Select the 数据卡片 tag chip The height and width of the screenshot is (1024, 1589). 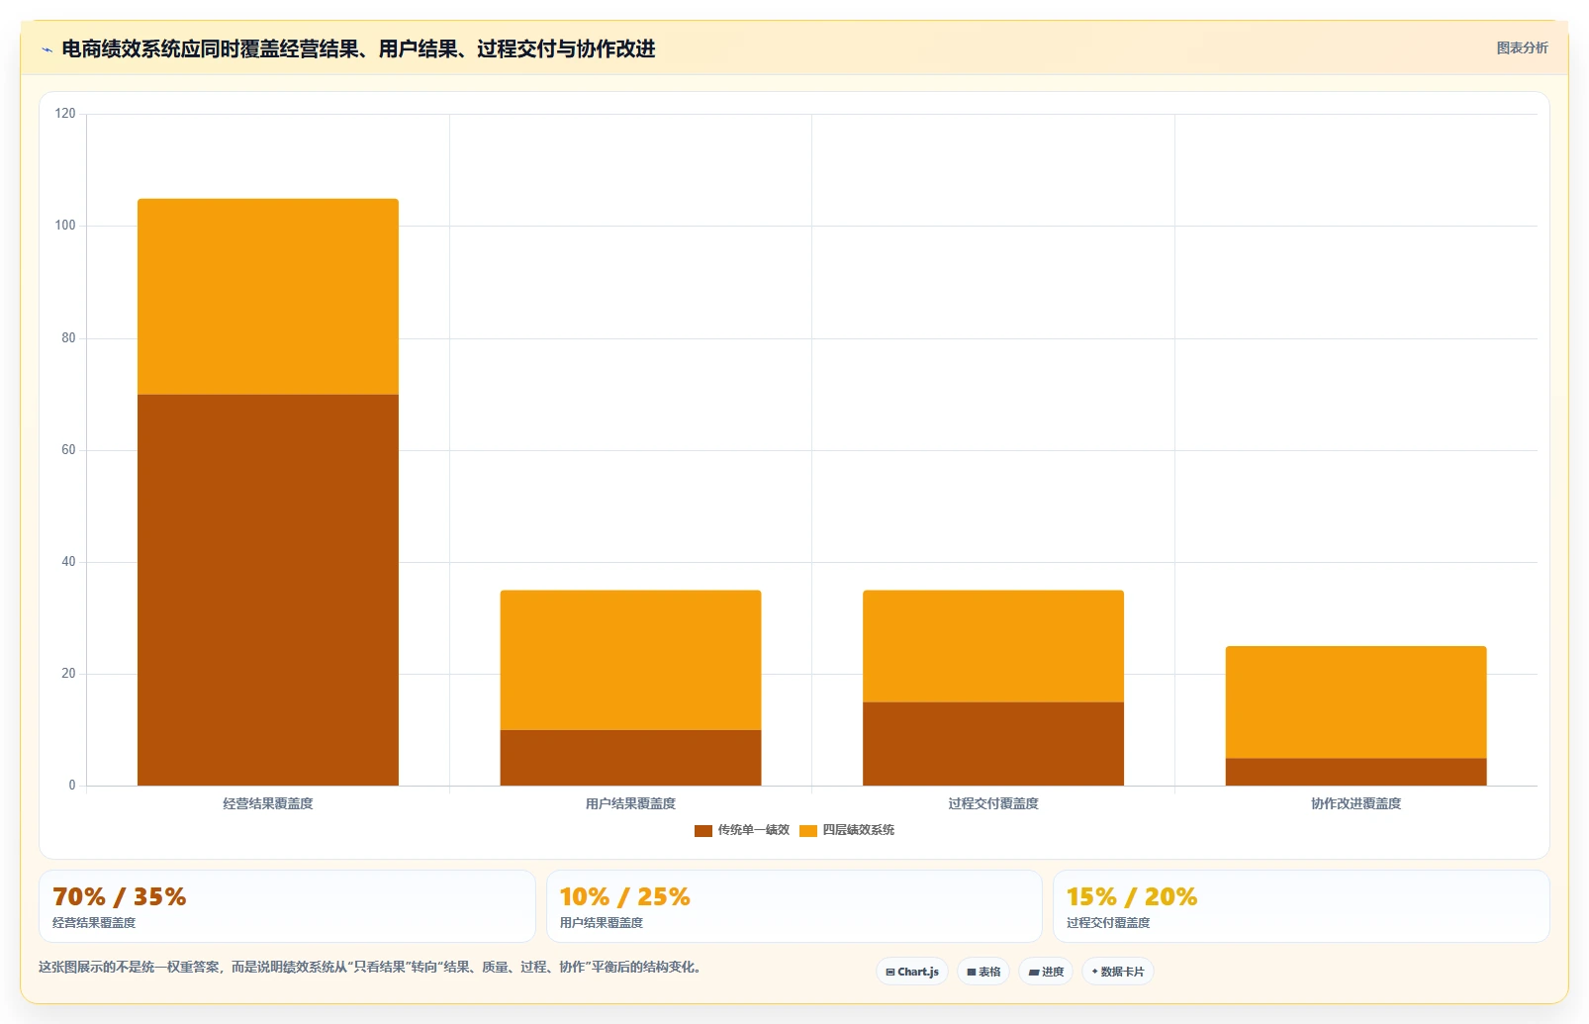1118,972
